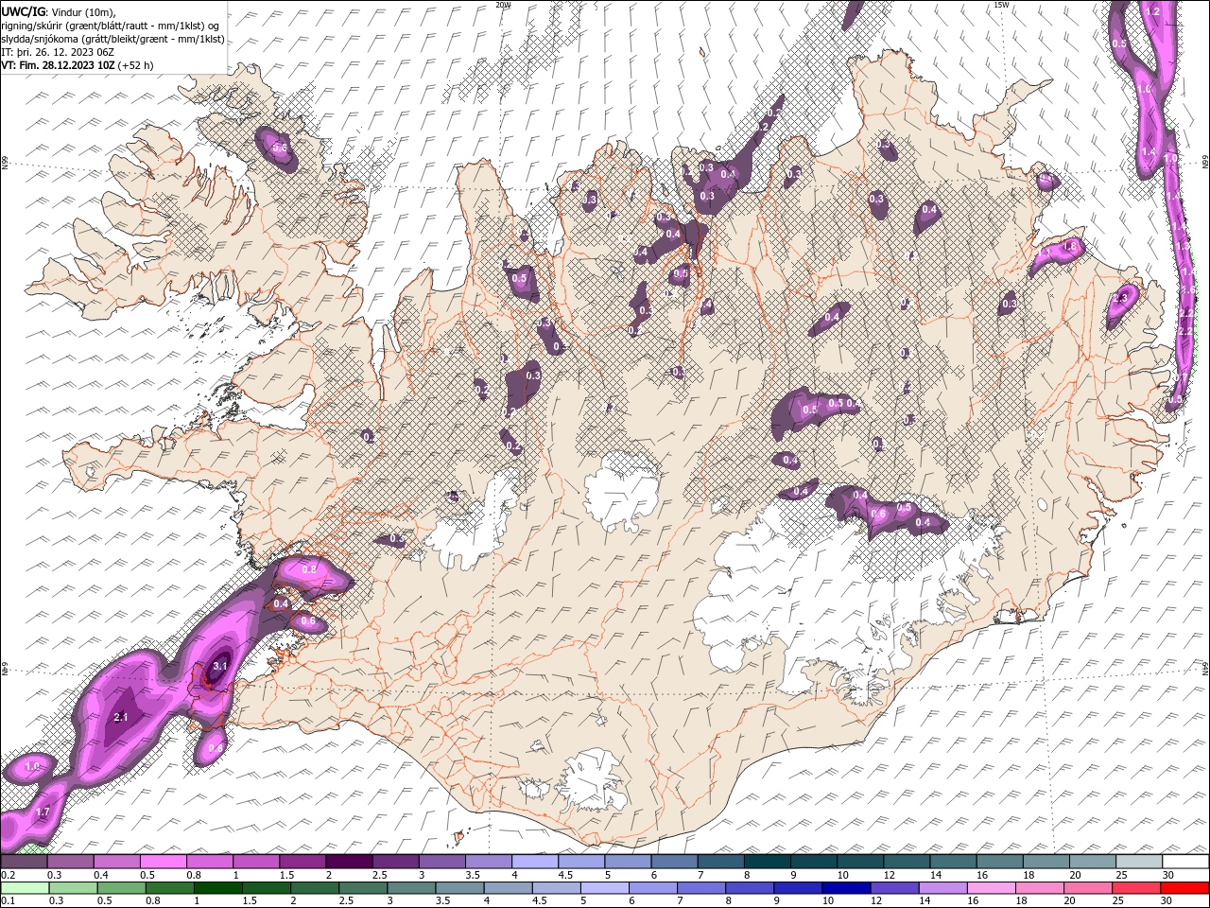
Task: Select the "VT: Fim. 28.12.2023 10Z (+52 h)" line
Action: point(78,65)
